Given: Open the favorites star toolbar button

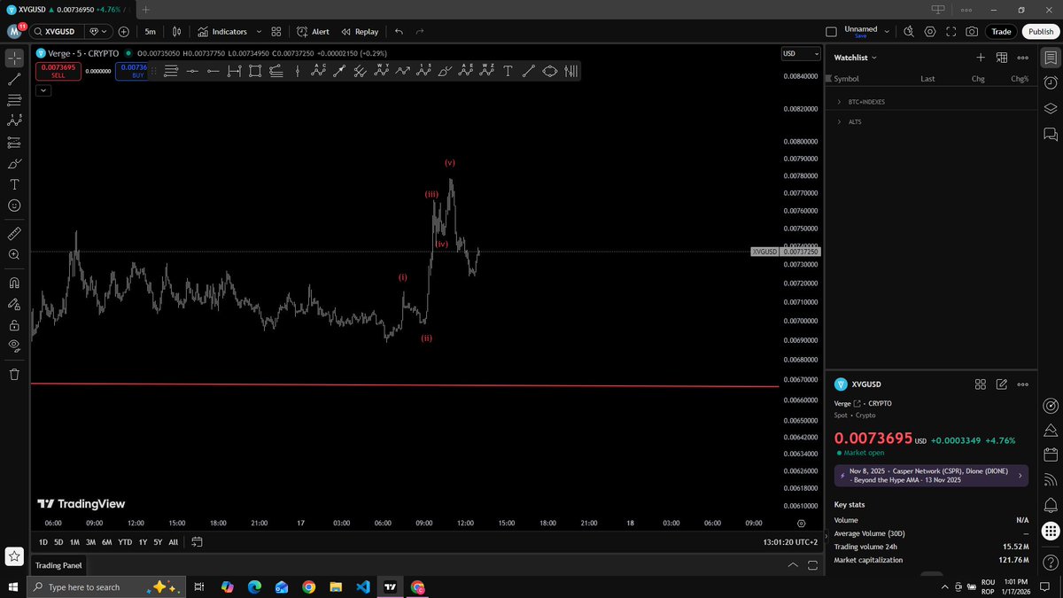Looking at the screenshot, I should point(14,556).
